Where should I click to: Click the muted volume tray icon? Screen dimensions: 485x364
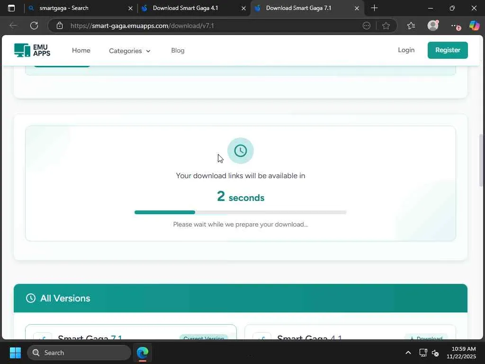tap(435, 353)
